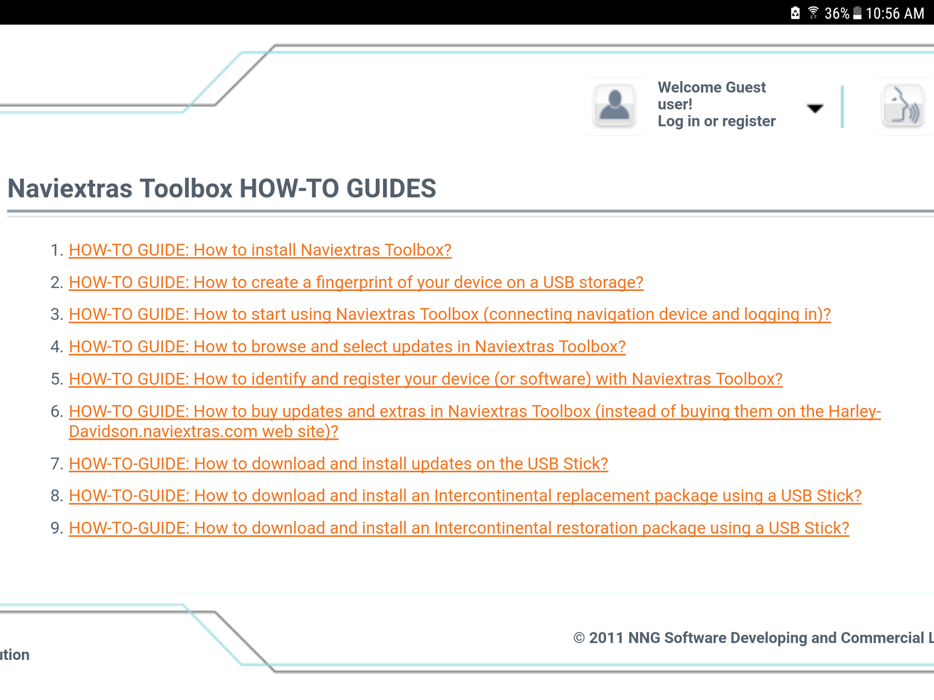Tap the notification icon beside the WiFi icon

pos(795,13)
